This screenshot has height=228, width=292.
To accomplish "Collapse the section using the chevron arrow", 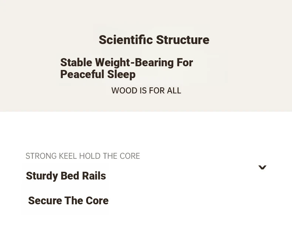I will (262, 167).
